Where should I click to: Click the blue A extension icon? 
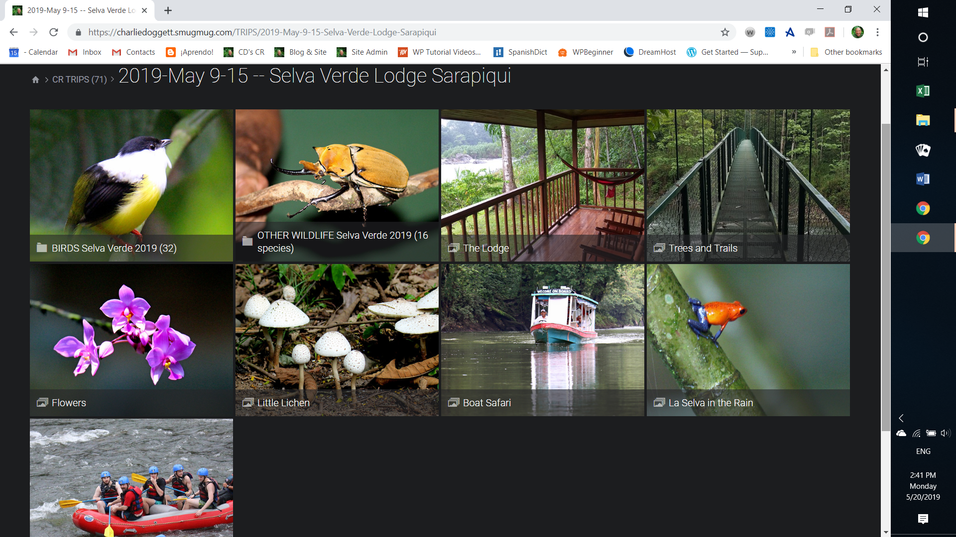pos(790,32)
